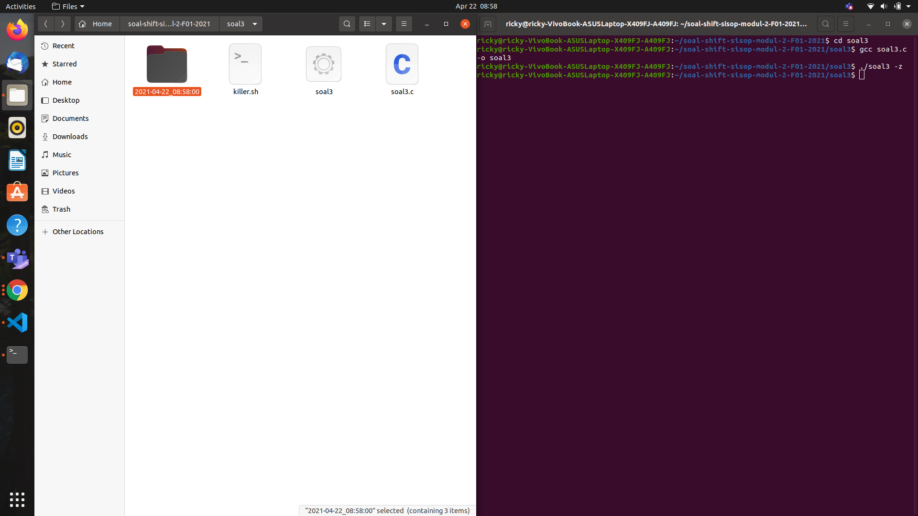
Task: Click the Home path button
Action: [x=97, y=24]
